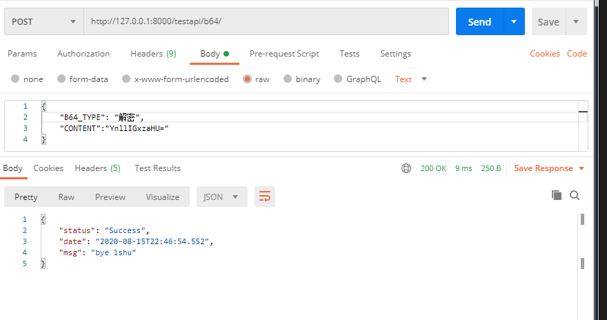607x320 pixels.
Task: Select the Pretty response view
Action: pyautogui.click(x=26, y=197)
